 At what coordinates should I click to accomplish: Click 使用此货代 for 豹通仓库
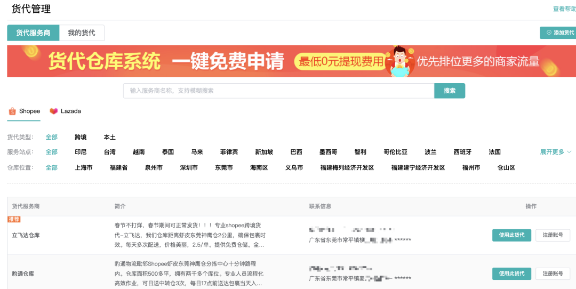click(511, 274)
